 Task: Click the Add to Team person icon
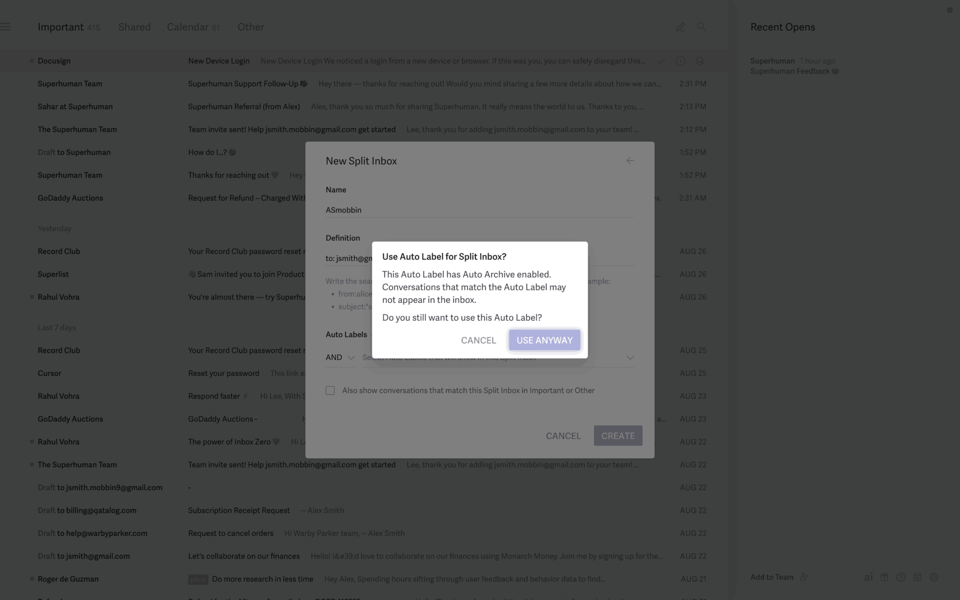click(804, 577)
